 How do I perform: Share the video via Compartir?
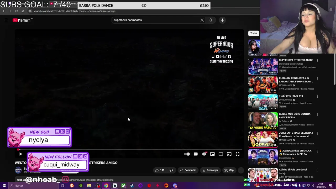point(188,170)
